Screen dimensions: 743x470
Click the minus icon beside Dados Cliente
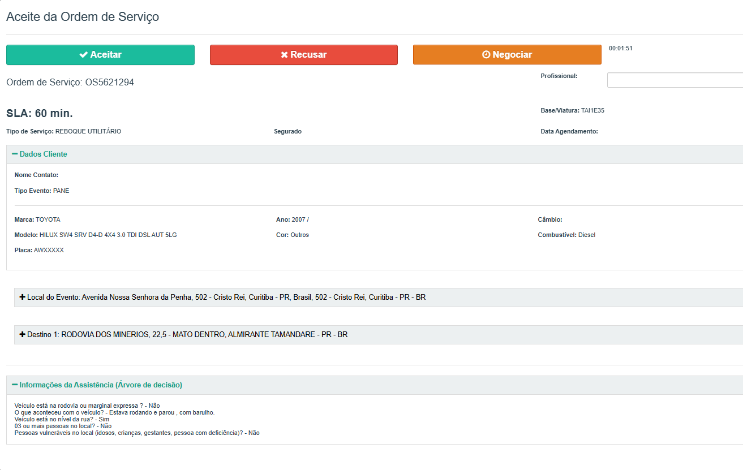point(15,154)
